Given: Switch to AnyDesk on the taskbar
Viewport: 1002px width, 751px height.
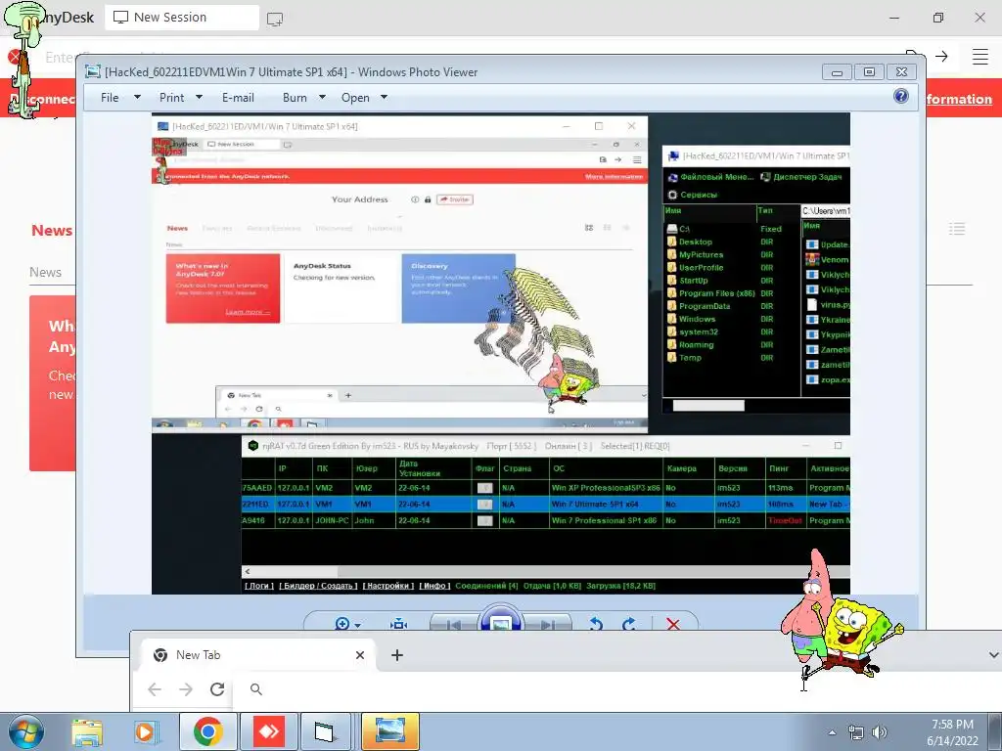Looking at the screenshot, I should pos(268,731).
